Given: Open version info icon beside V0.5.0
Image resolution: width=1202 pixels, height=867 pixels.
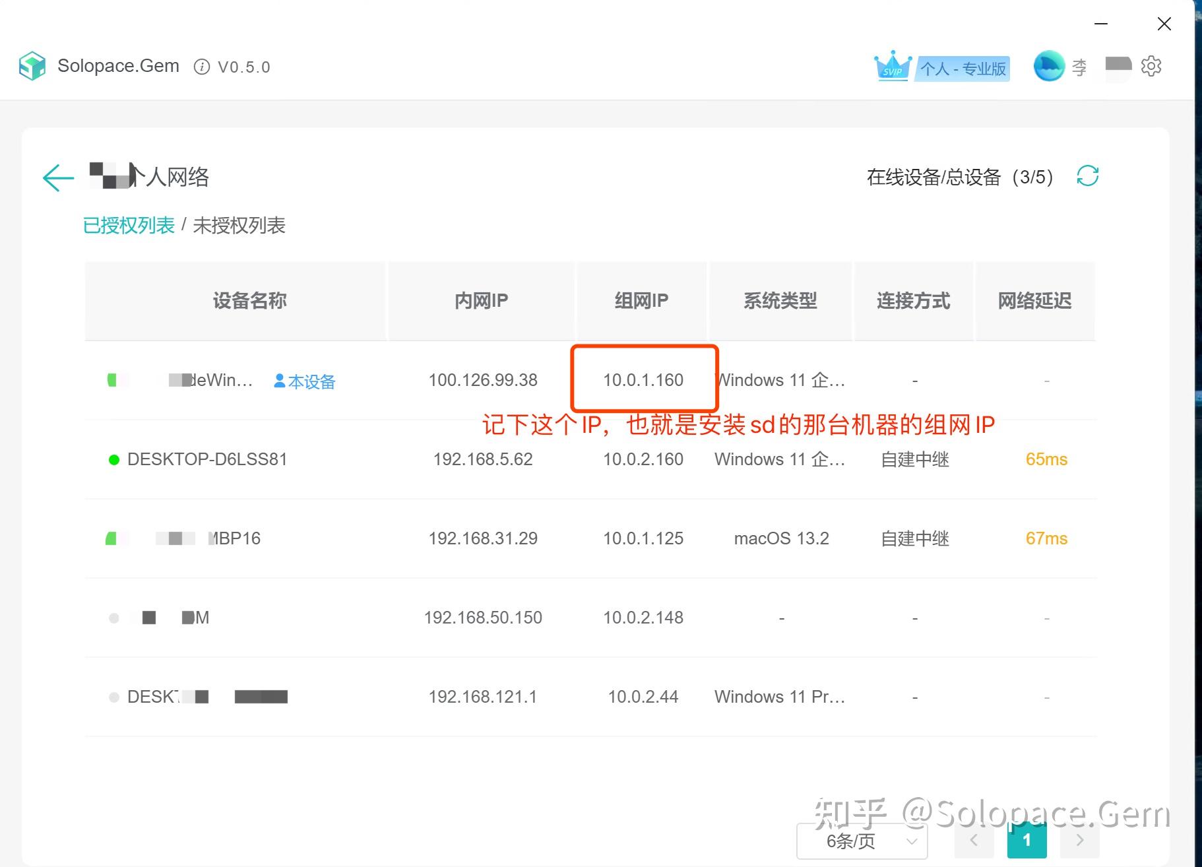Looking at the screenshot, I should [202, 67].
